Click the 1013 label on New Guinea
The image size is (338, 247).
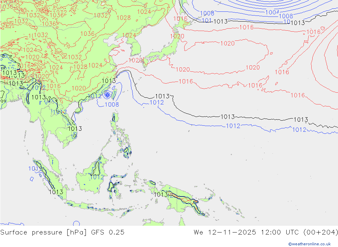point(161,195)
